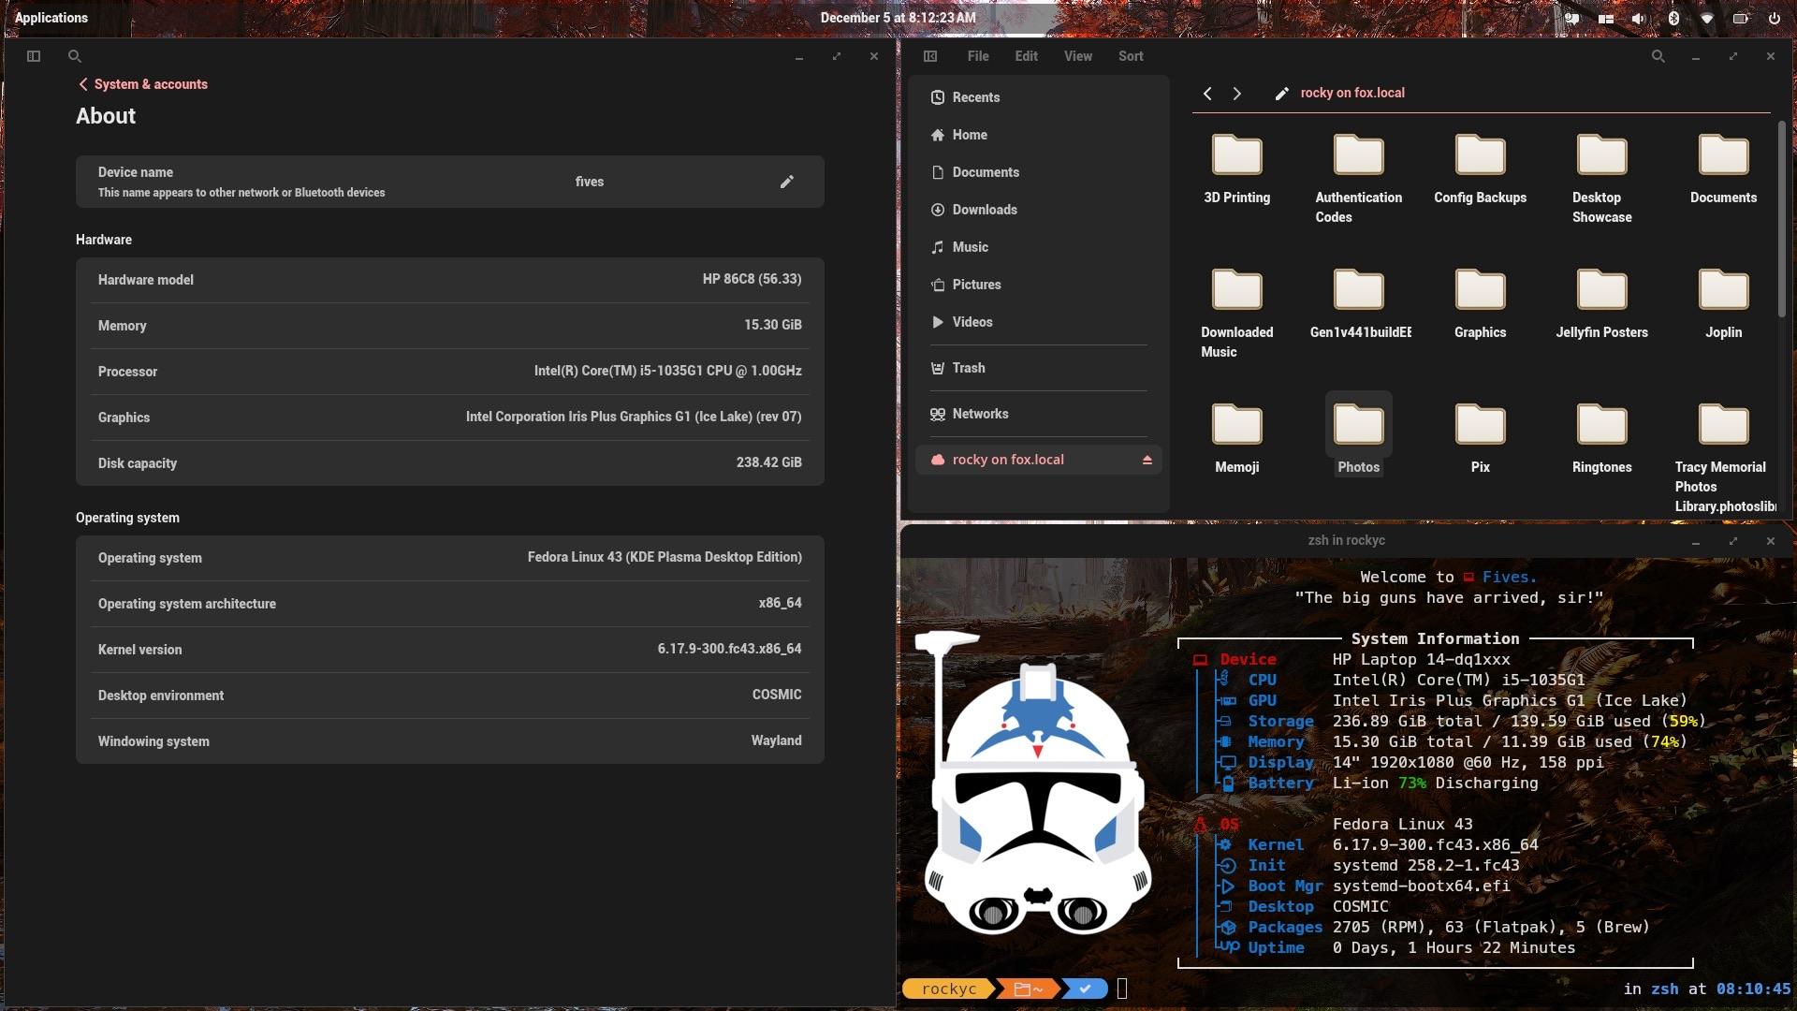Viewport: 1797px width, 1011px height.
Task: Open the File menu
Action: 977,56
